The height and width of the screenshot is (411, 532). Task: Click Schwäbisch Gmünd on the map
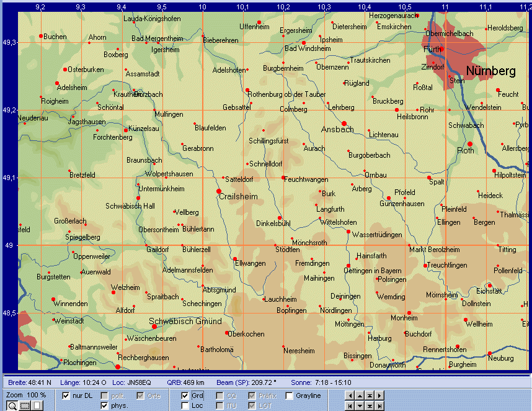[x=154, y=326]
